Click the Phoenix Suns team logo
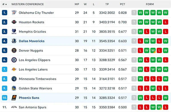Image resolution: width=171 pixels, height=112 pixels. [14, 98]
